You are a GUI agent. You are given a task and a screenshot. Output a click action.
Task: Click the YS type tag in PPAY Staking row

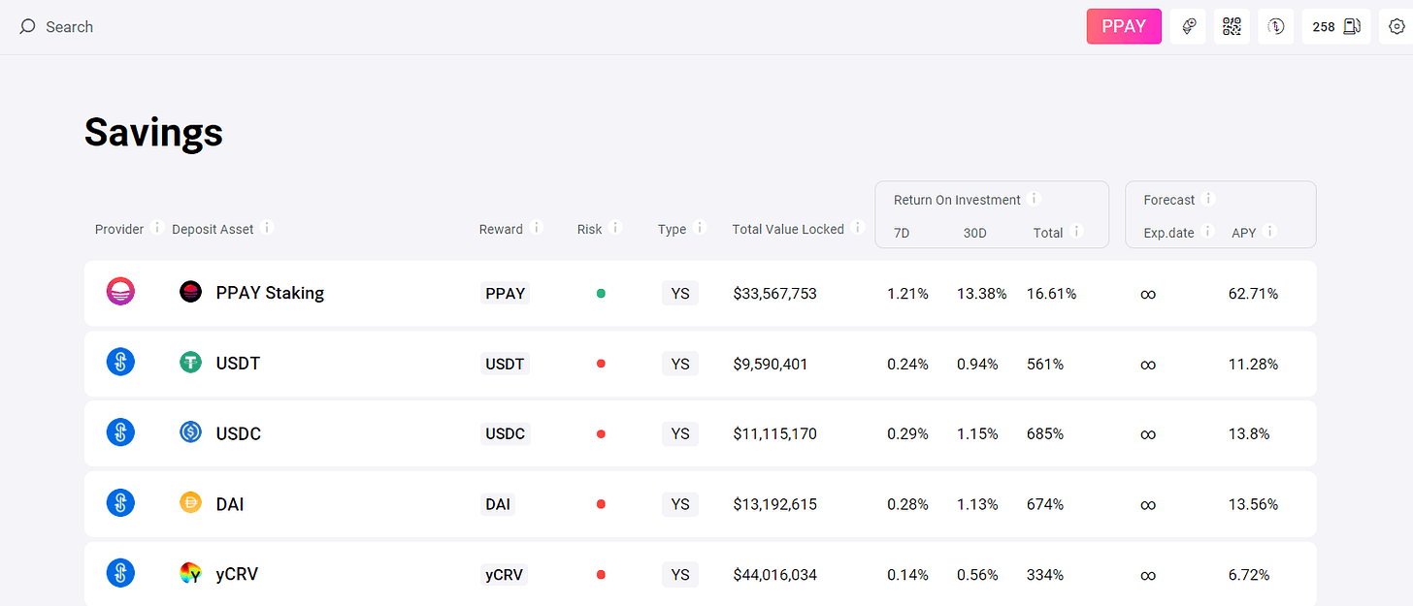680,293
